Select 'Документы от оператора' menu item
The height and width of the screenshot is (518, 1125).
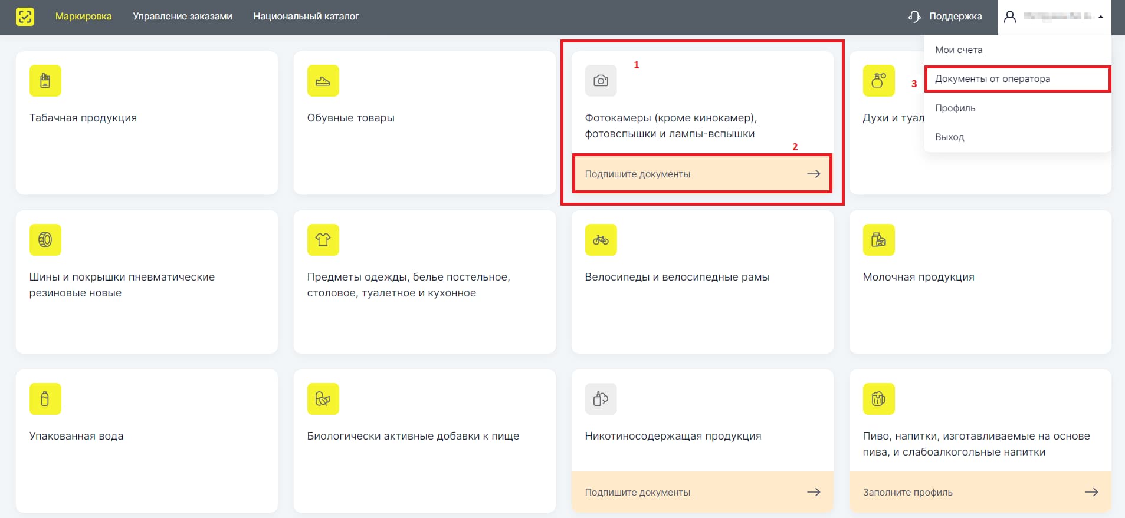[x=1018, y=79]
